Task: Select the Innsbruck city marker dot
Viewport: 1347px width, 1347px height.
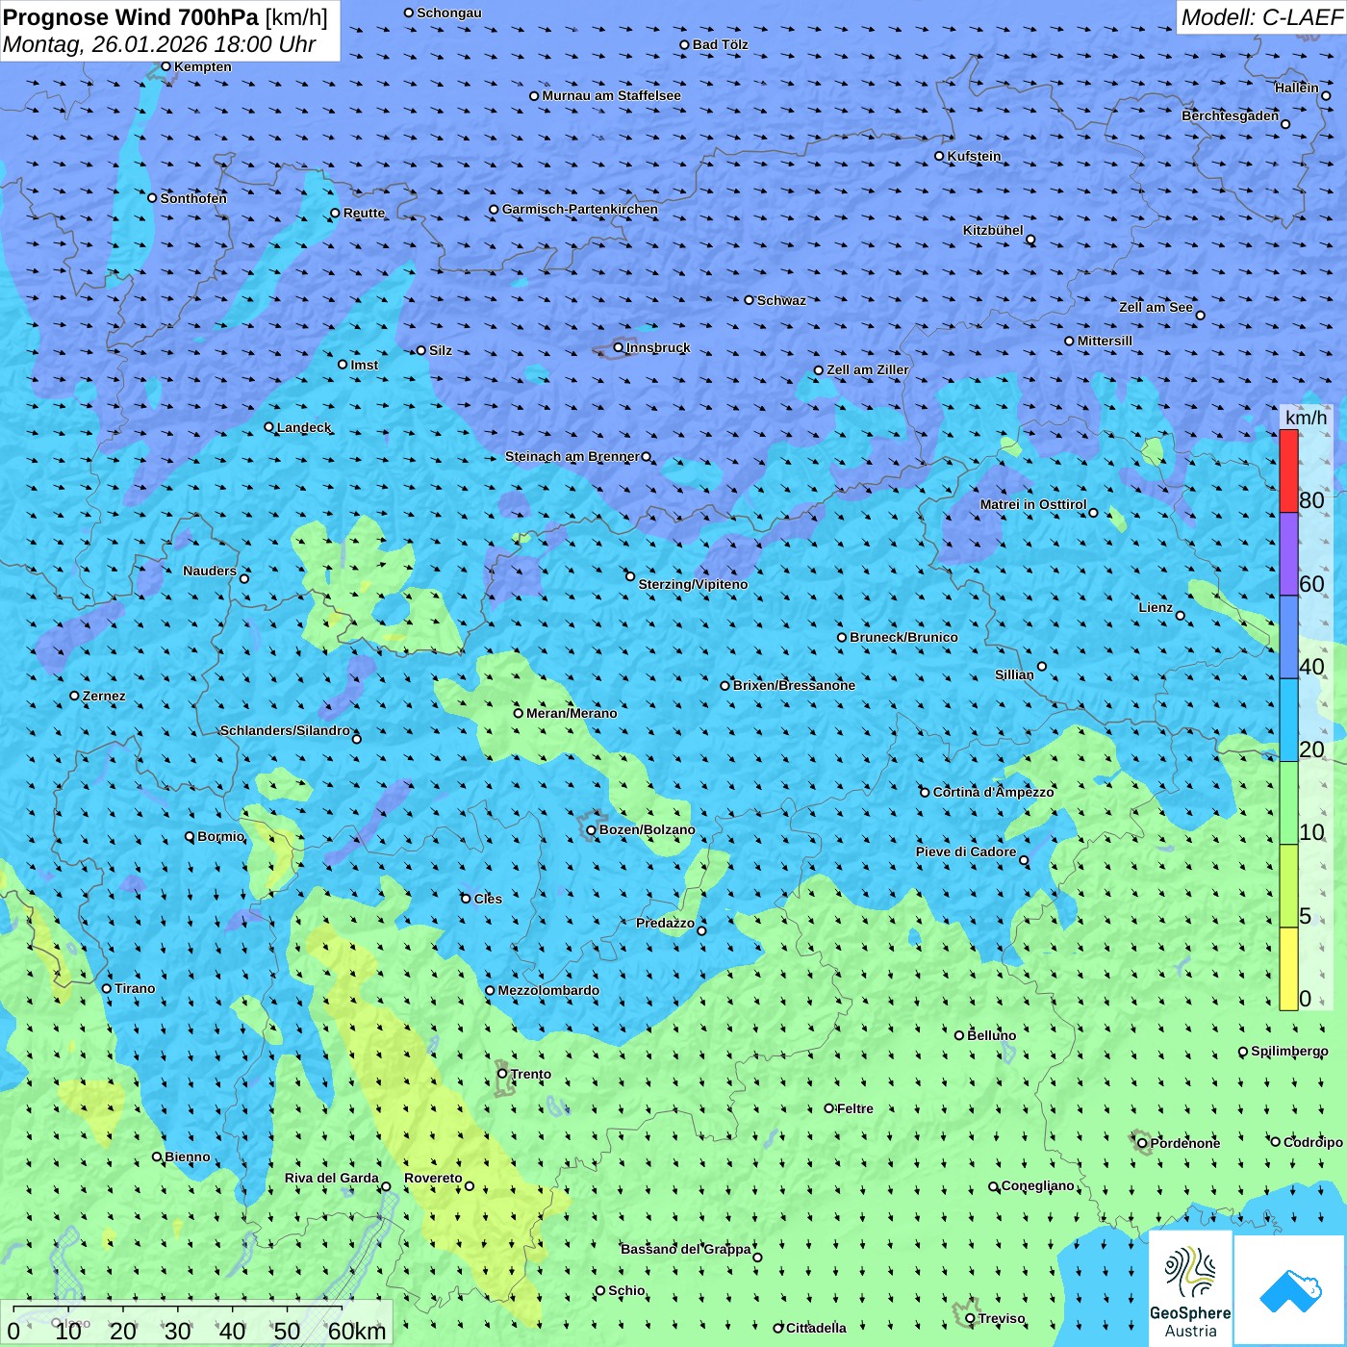Action: [x=619, y=347]
